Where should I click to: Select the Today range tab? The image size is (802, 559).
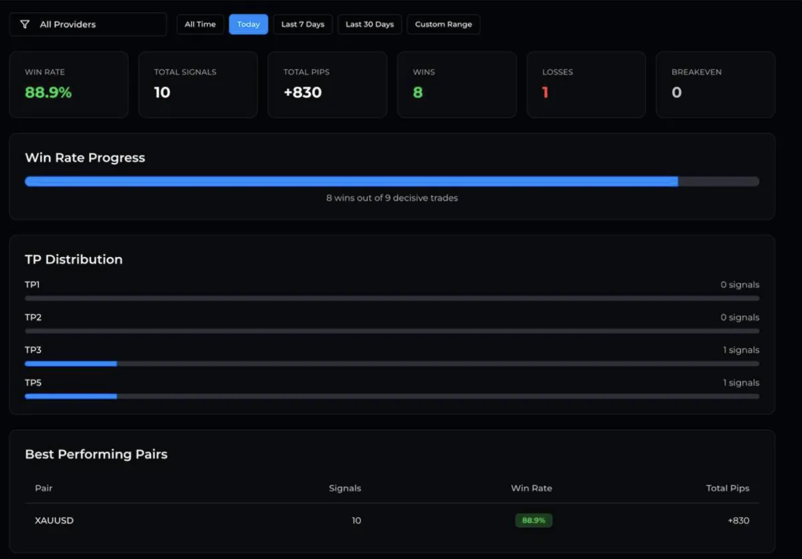(x=249, y=25)
